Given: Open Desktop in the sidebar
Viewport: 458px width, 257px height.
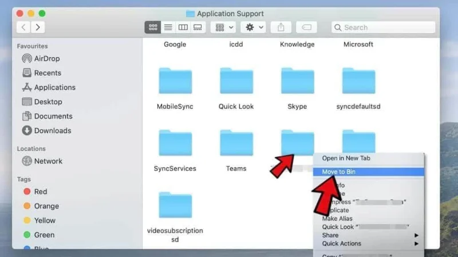Looking at the screenshot, I should click(42, 102).
